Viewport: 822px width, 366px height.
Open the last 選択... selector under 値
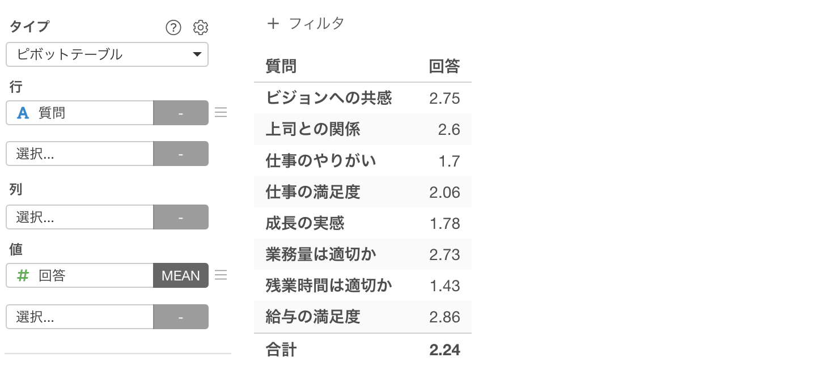80,317
